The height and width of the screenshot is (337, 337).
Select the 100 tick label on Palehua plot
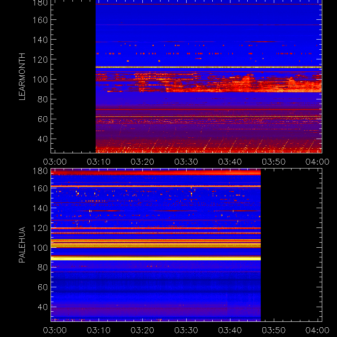point(40,248)
